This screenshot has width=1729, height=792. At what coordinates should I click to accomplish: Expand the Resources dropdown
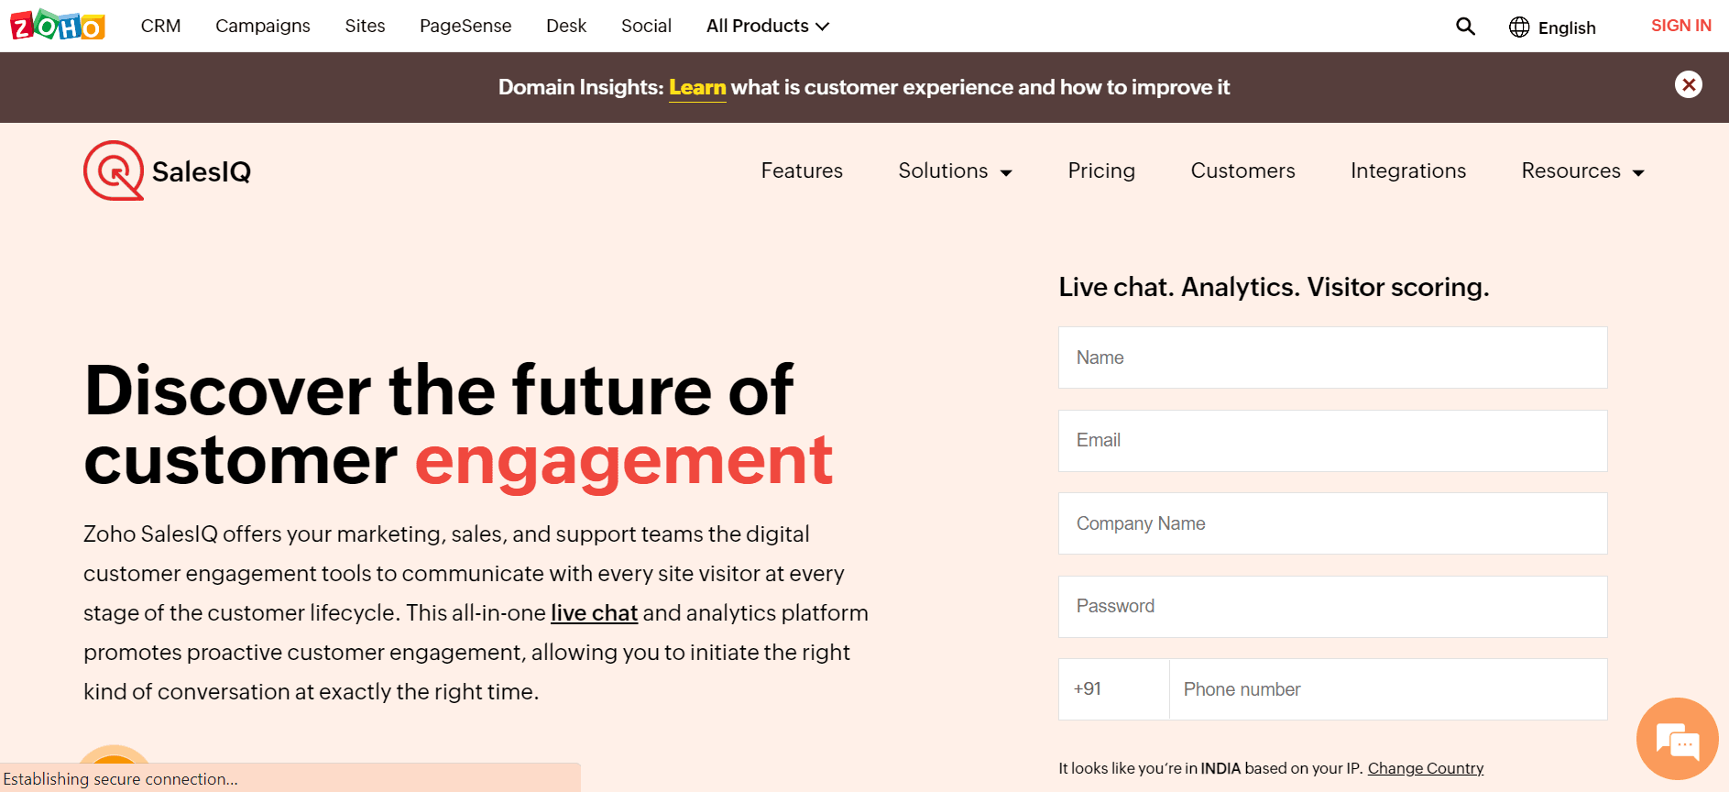tap(1581, 170)
